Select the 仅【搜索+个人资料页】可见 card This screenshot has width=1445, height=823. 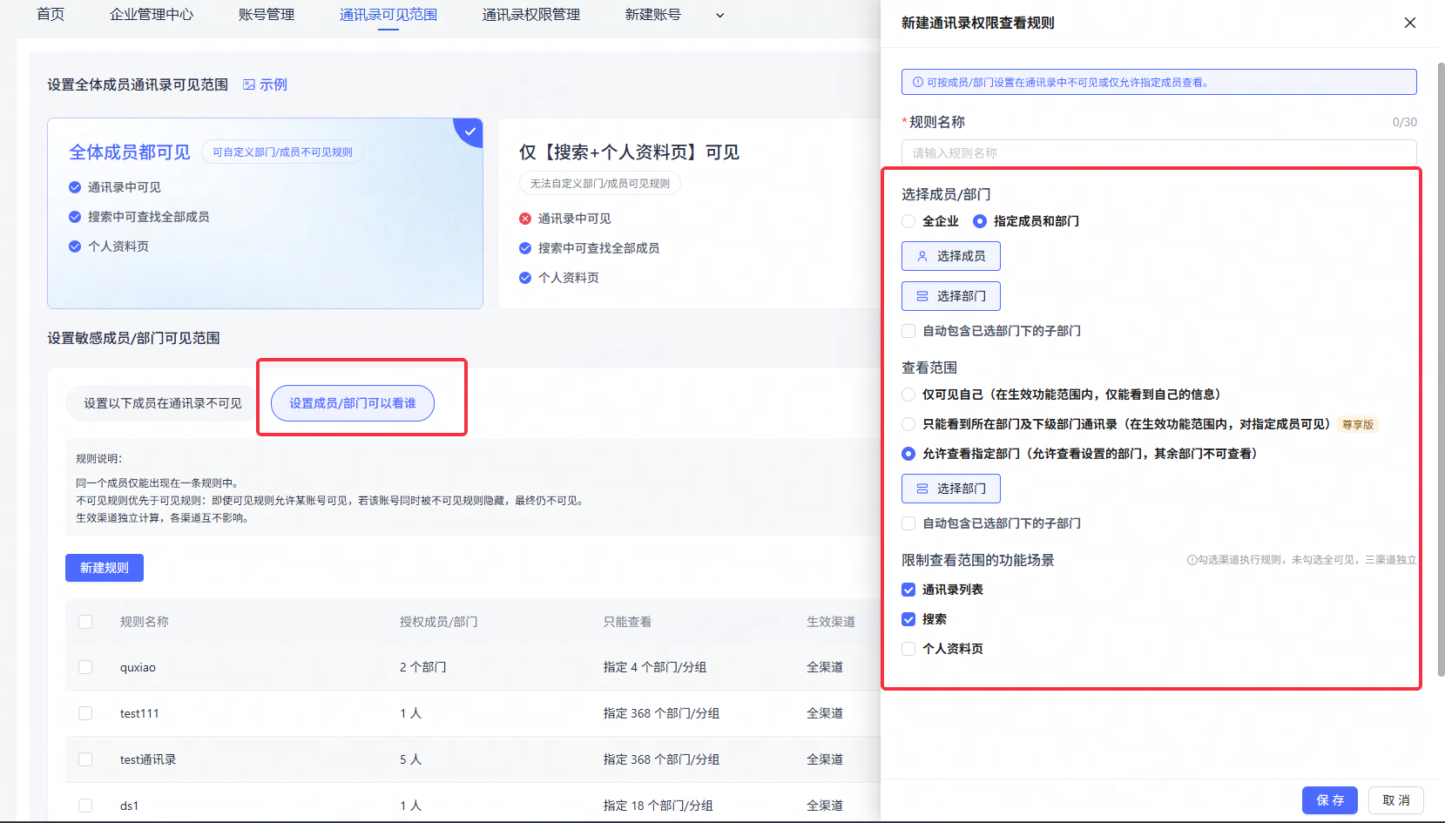coord(689,213)
